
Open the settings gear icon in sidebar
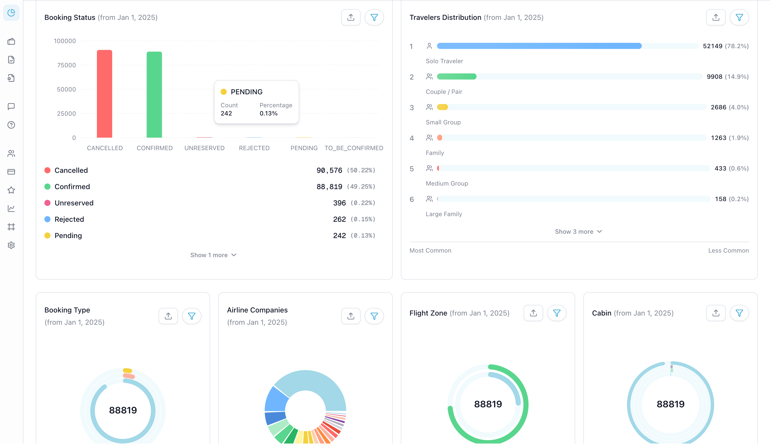click(11, 245)
